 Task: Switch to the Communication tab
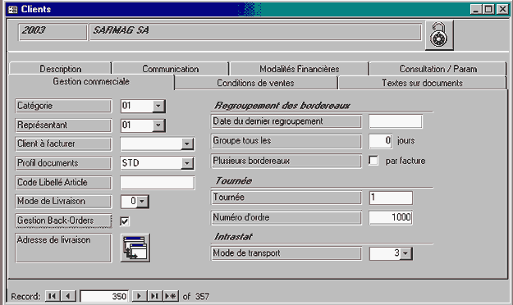point(171,69)
